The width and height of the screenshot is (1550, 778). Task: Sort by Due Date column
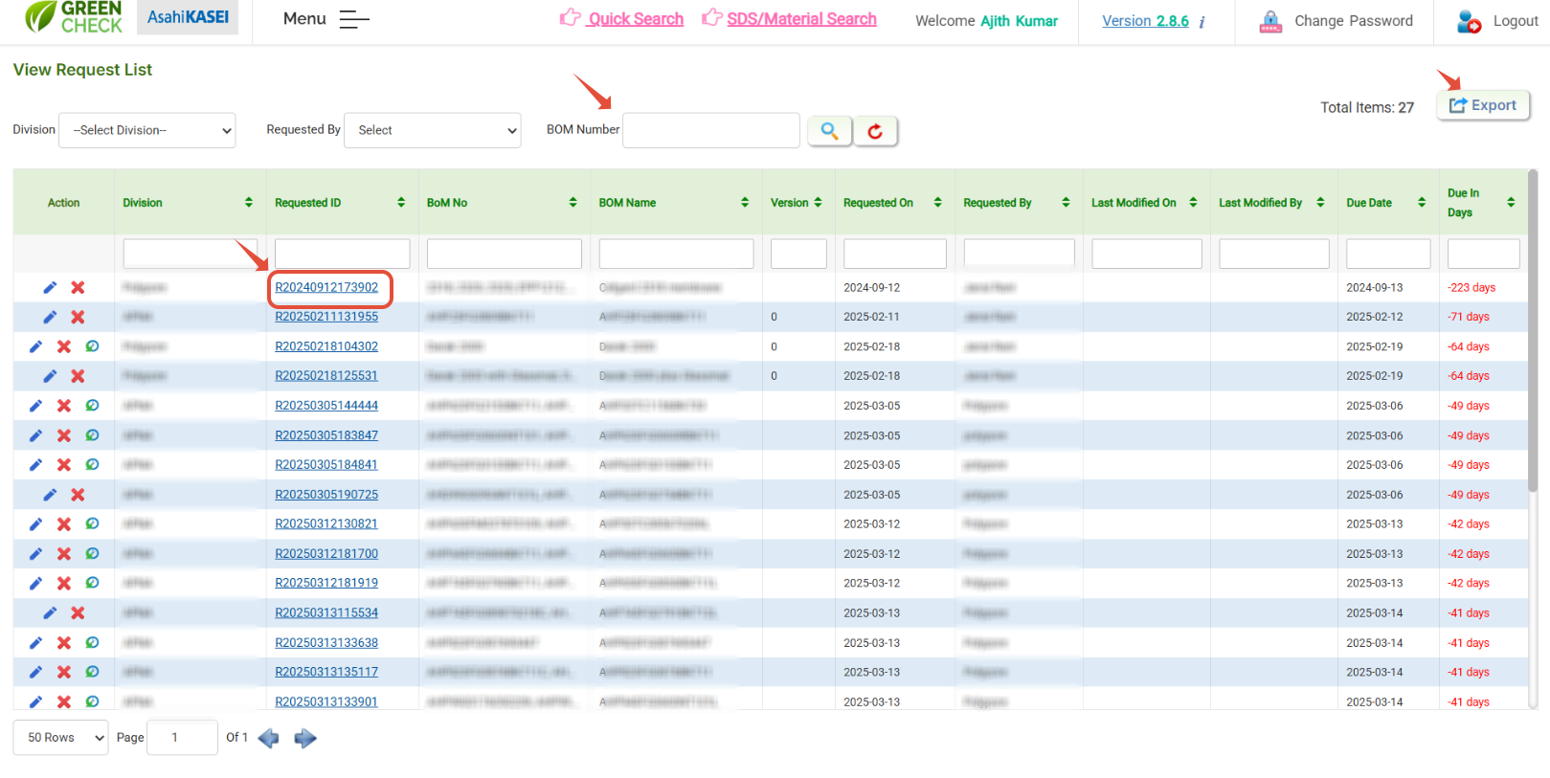[1422, 203]
